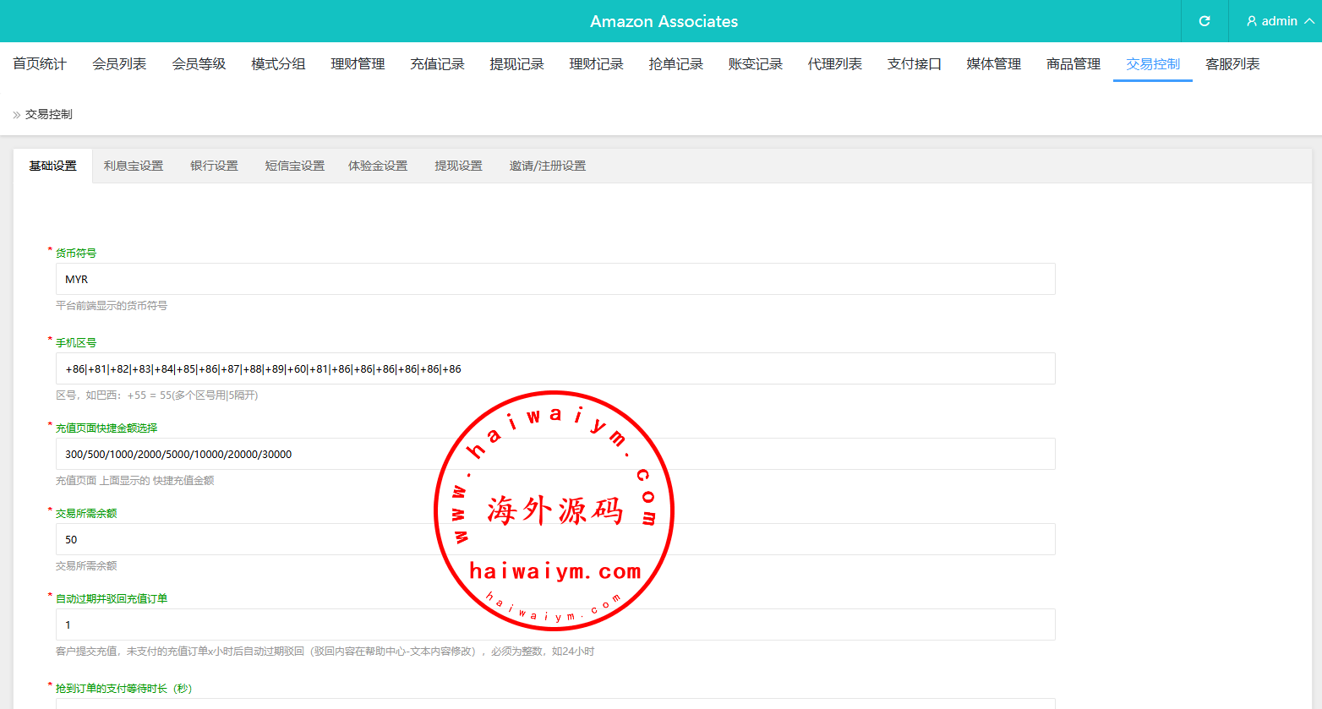The image size is (1322, 709).
Task: Go to 会员列表 in navigation
Action: (119, 64)
